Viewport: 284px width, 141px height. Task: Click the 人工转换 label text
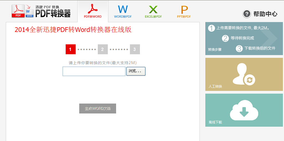click(215, 86)
